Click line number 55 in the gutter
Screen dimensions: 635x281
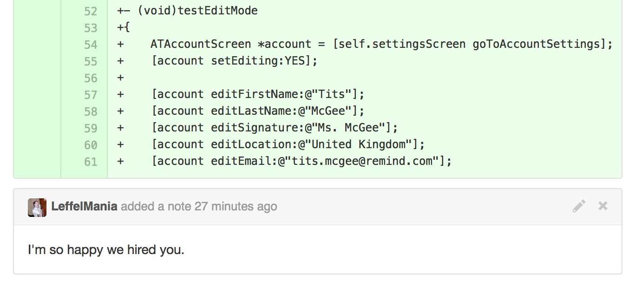(91, 61)
